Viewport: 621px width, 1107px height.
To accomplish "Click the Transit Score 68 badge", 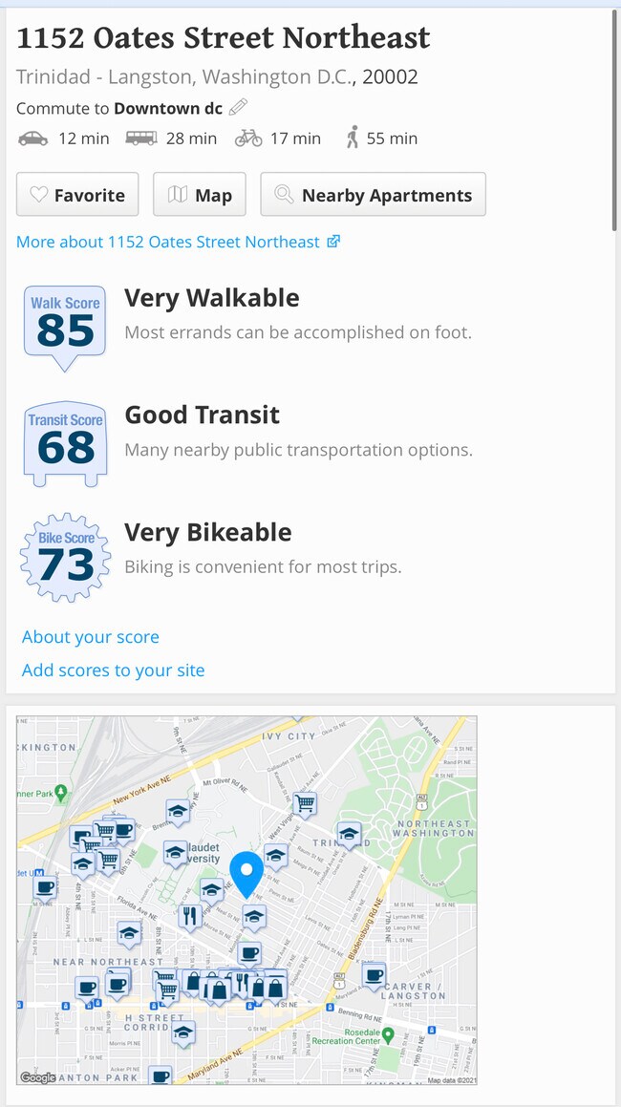I will [65, 441].
